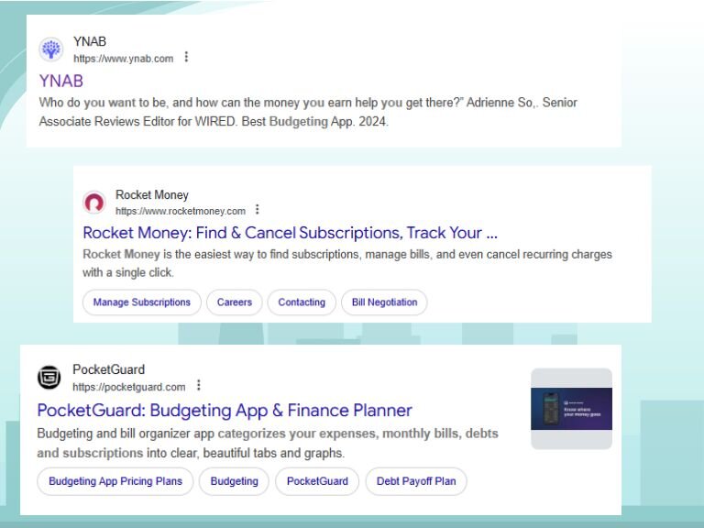The width and height of the screenshot is (704, 528).
Task: Open the Debt Payoff Plan chip
Action: click(416, 481)
